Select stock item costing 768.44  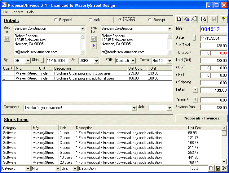coord(112,162)
